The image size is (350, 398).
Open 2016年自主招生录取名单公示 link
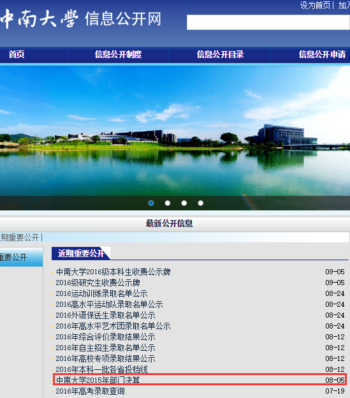coord(105,348)
